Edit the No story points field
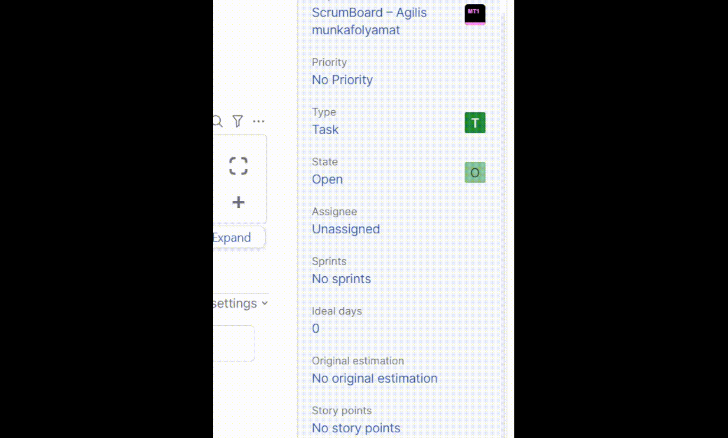 [356, 428]
